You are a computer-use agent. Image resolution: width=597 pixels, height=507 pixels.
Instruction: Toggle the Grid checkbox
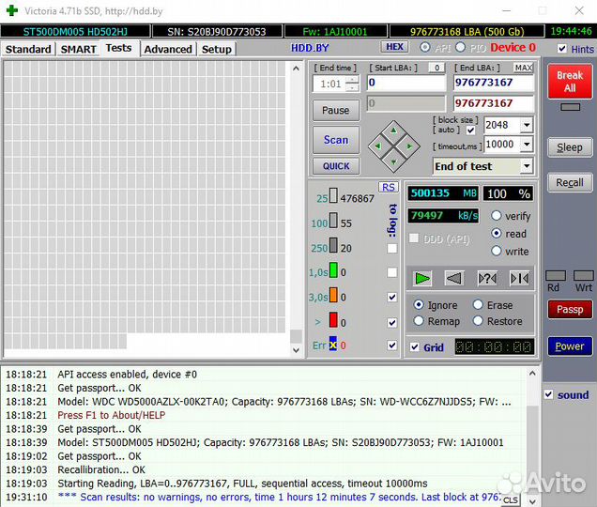pos(415,347)
